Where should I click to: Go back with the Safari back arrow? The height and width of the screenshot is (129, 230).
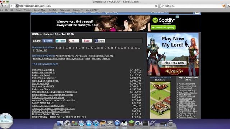coord(2,6)
